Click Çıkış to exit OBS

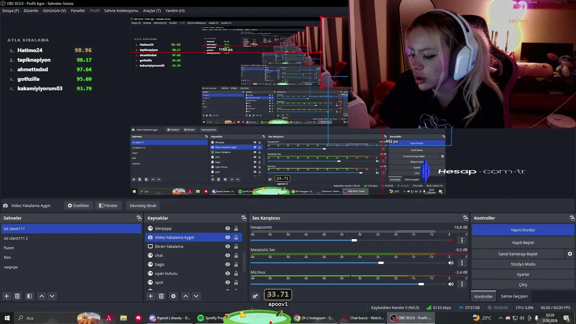click(x=523, y=285)
